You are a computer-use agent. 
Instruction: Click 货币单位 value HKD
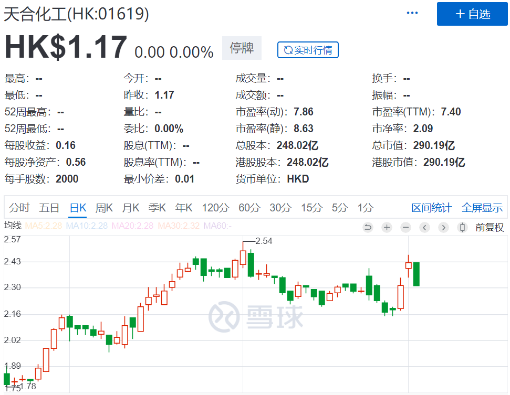[298, 179]
